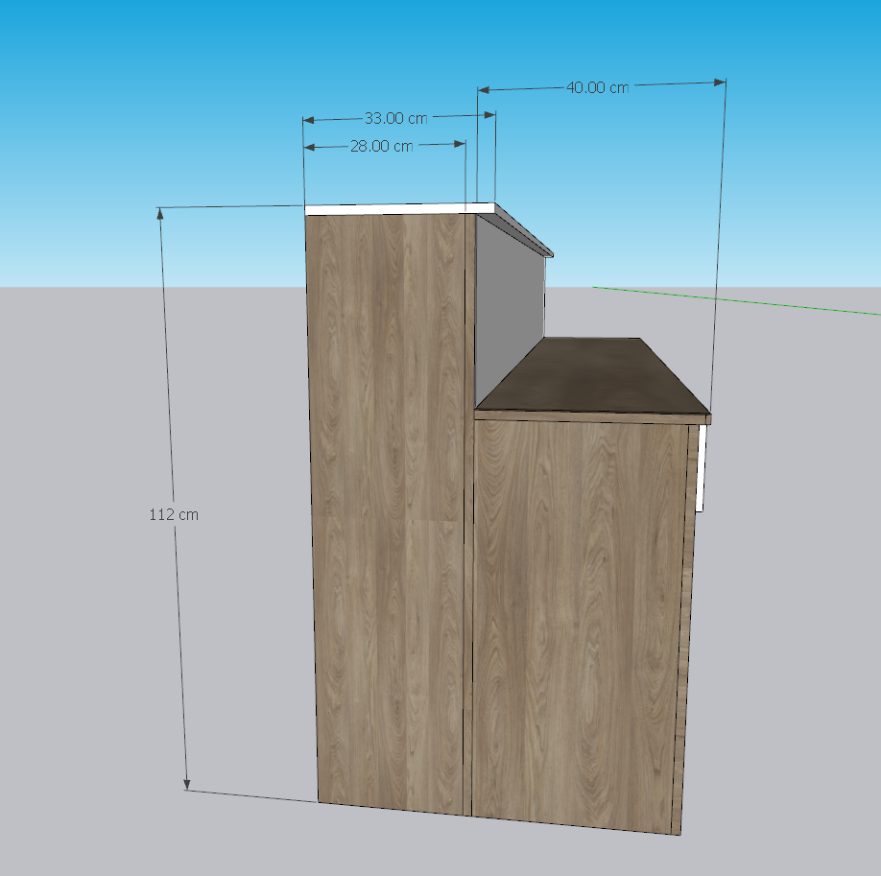Image resolution: width=881 pixels, height=876 pixels.
Task: Select the gray back panel under shelf
Action: pos(509,307)
